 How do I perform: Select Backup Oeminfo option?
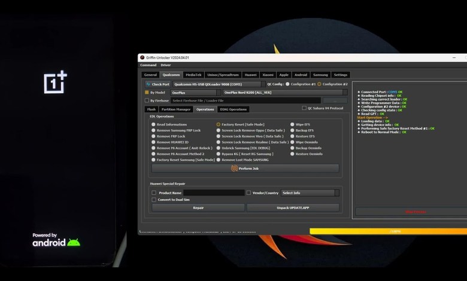click(292, 148)
